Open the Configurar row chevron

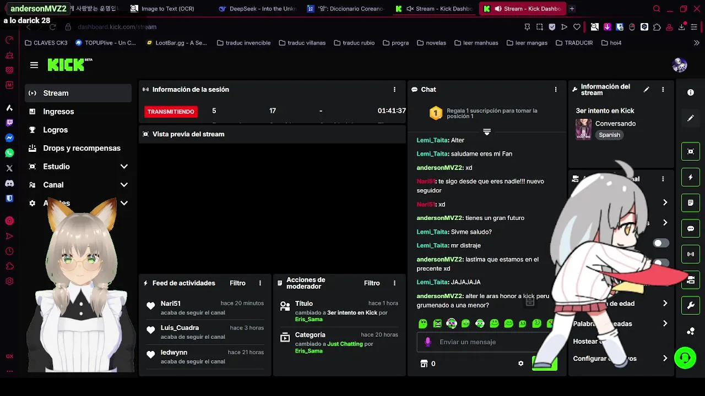click(x=665, y=359)
